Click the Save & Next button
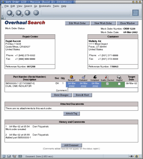Screen dimensions: 143x159 [82, 95]
